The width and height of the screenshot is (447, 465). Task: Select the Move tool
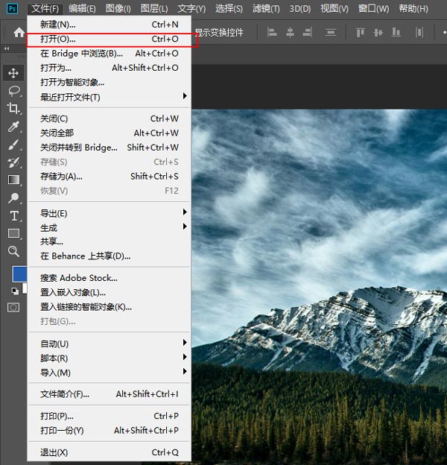[13, 73]
